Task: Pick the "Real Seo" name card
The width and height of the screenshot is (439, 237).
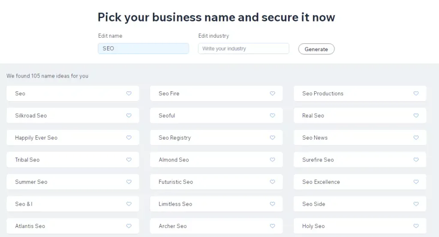Action: [352, 116]
